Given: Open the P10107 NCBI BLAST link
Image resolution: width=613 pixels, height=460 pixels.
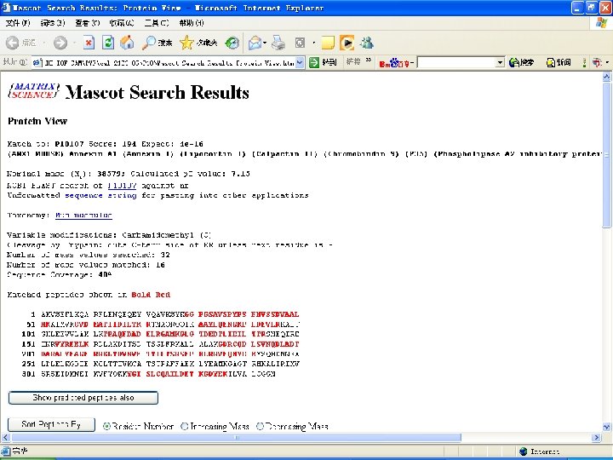Looking at the screenshot, I should click(122, 186).
